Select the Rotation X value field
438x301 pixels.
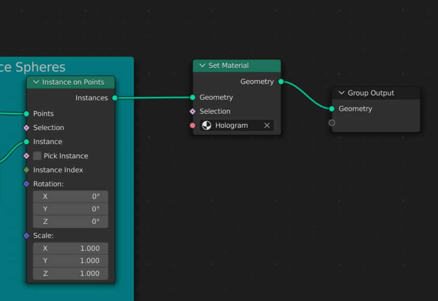(x=71, y=197)
